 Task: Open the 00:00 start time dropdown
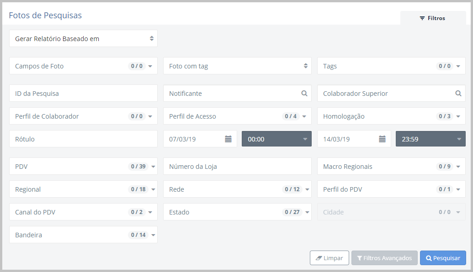(x=276, y=139)
